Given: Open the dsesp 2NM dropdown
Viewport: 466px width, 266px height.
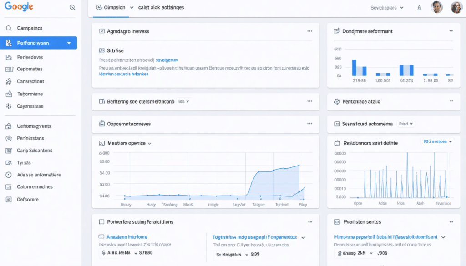Looking at the screenshot, I should point(355,253).
